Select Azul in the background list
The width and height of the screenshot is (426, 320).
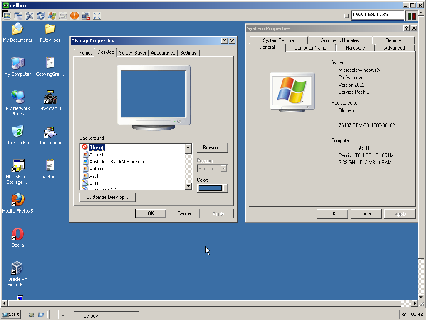click(94, 176)
